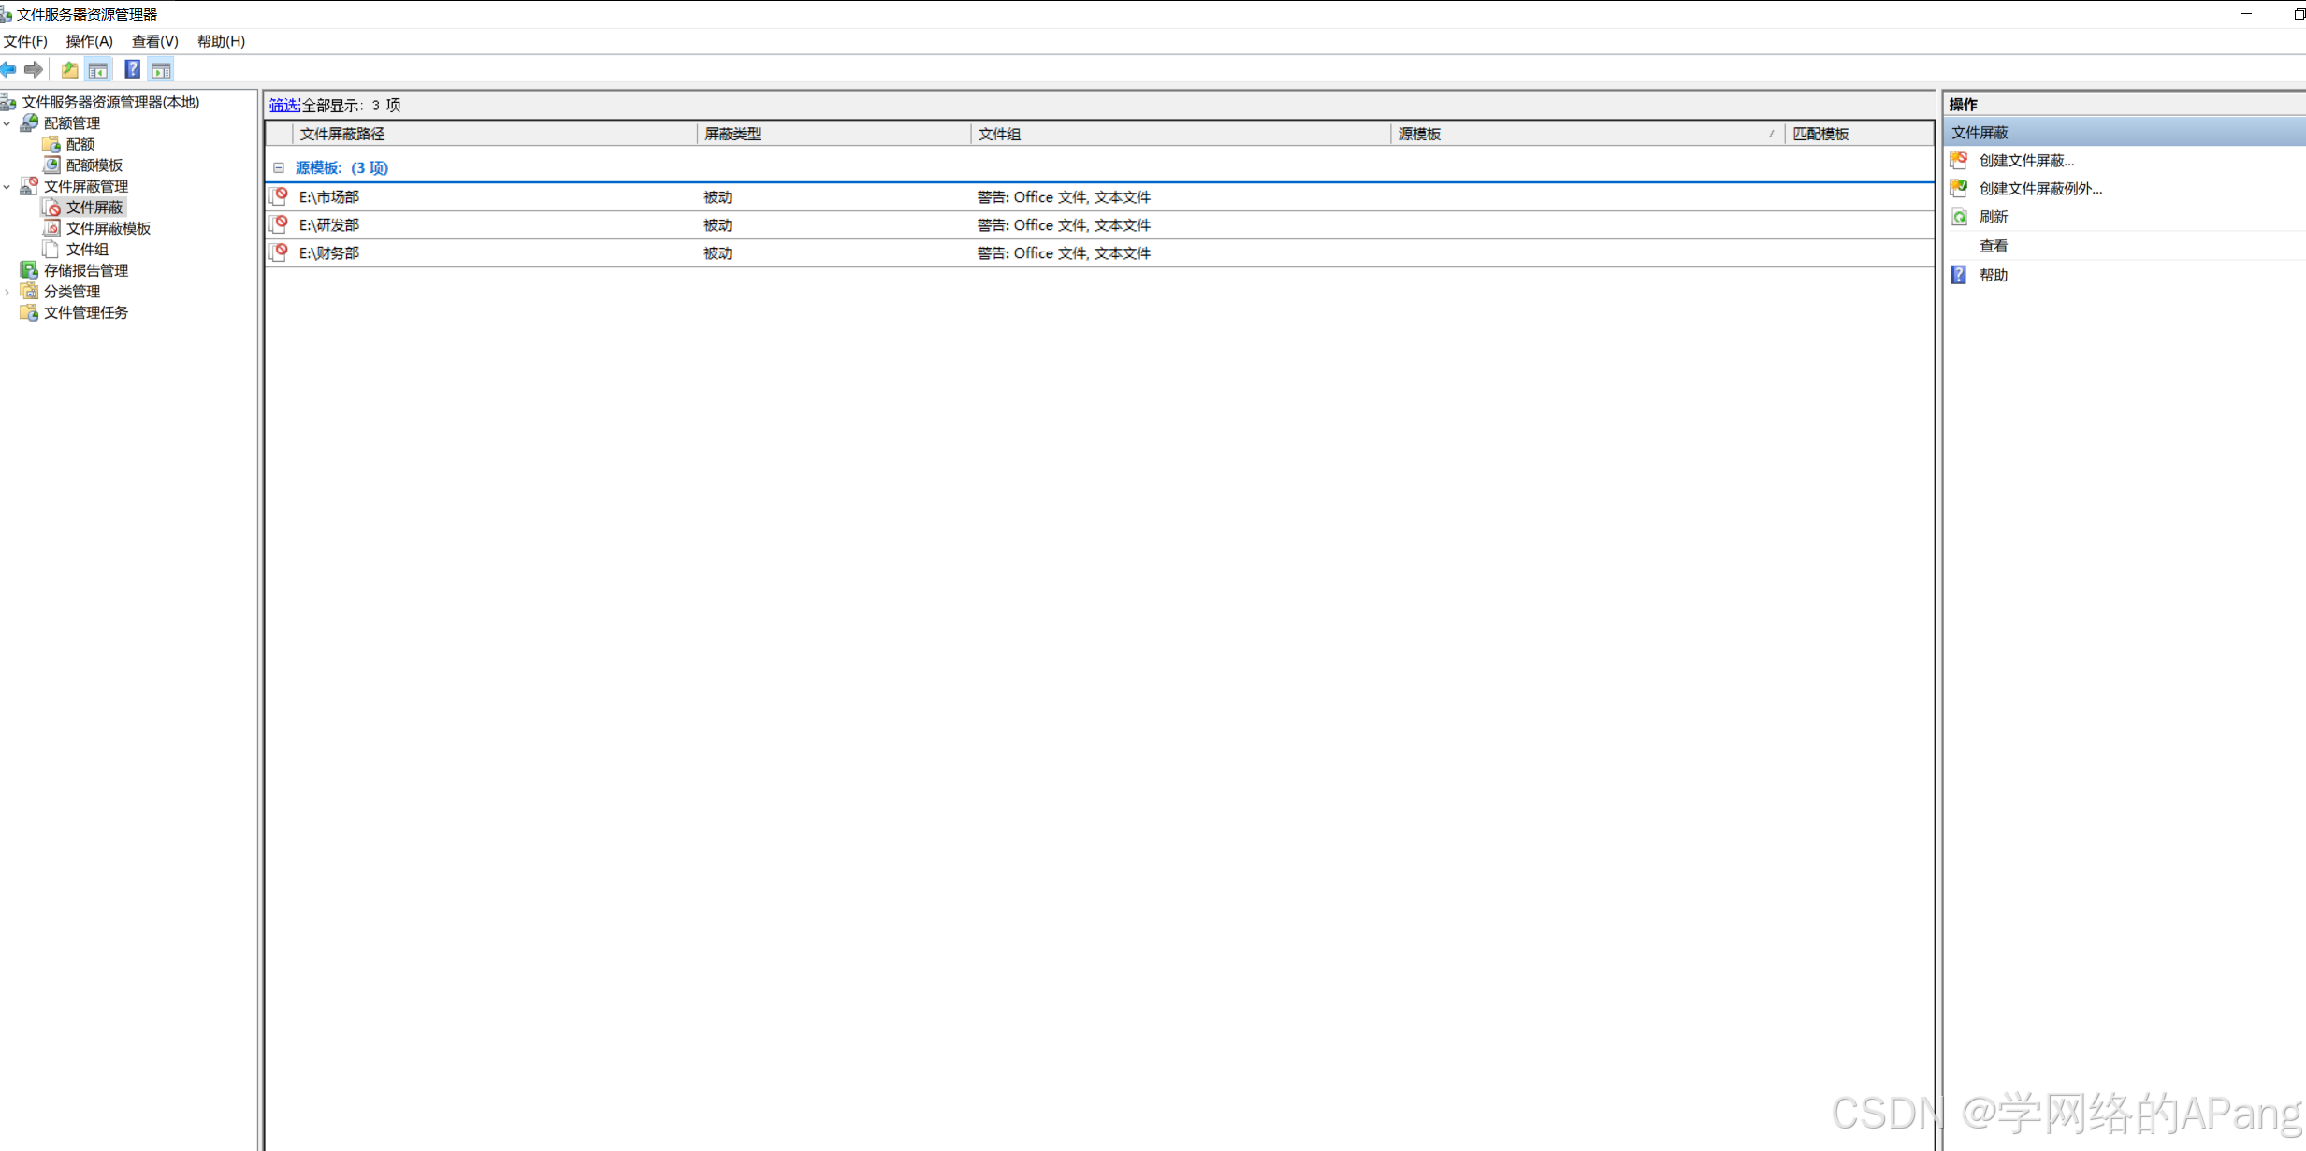Click the Forward arrow toolbar icon
The image size is (2306, 1151).
(34, 69)
